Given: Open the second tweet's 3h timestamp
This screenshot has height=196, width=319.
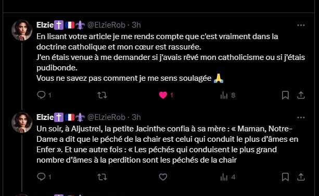Looking at the screenshot, I should [x=136, y=117].
